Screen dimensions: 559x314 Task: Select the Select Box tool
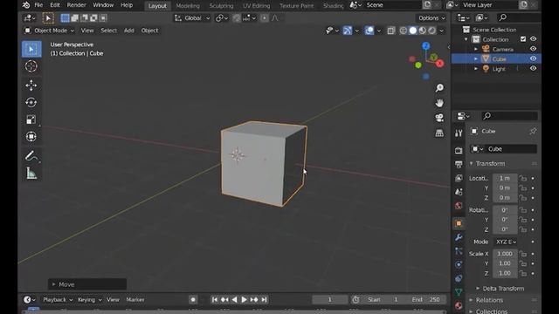(x=31, y=49)
